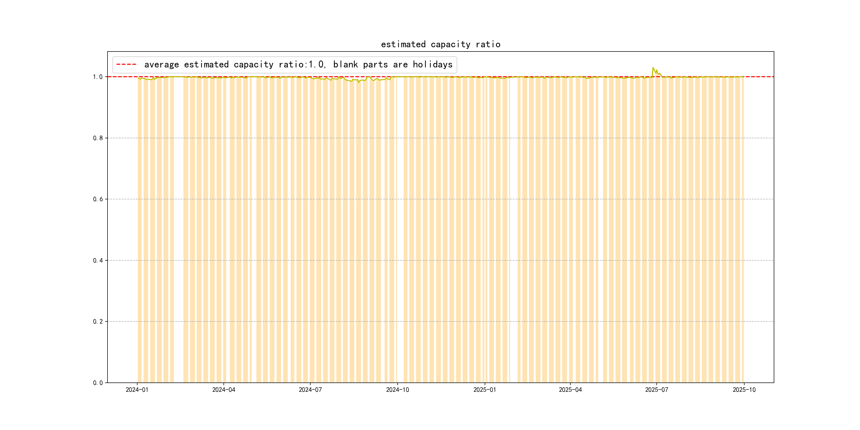Click the 0.4 y-axis tick label

click(98, 260)
